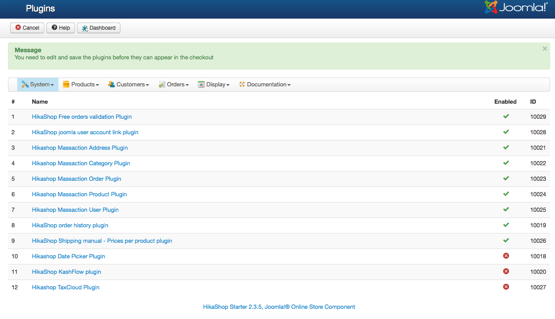
Task: Click the ID value 10029
Action: tap(538, 117)
